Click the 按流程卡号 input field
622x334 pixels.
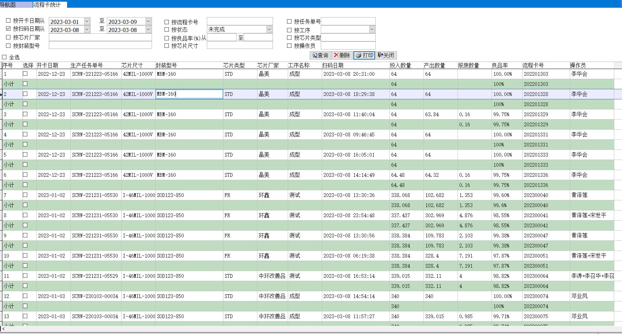(240, 22)
